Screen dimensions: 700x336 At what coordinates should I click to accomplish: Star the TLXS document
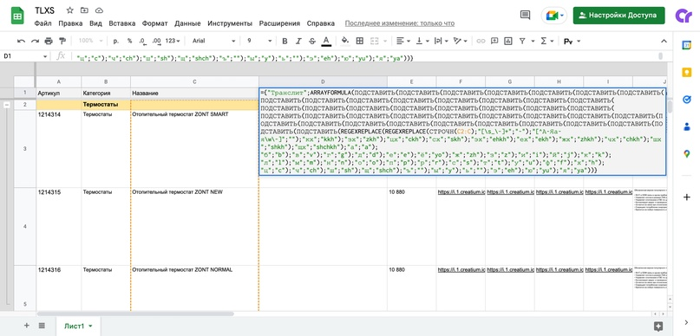pyautogui.click(x=69, y=10)
